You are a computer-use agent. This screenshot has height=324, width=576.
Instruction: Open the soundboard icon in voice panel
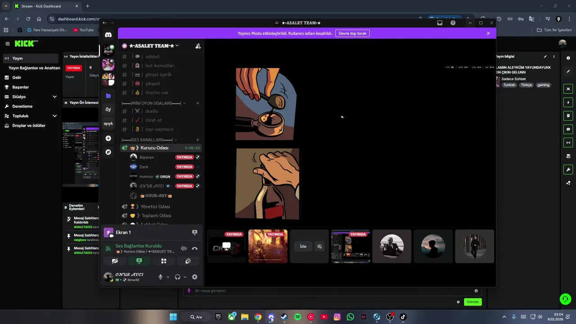188,261
